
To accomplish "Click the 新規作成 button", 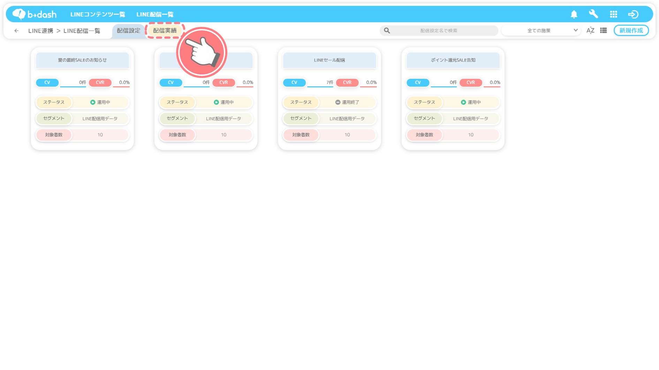I will pyautogui.click(x=631, y=31).
